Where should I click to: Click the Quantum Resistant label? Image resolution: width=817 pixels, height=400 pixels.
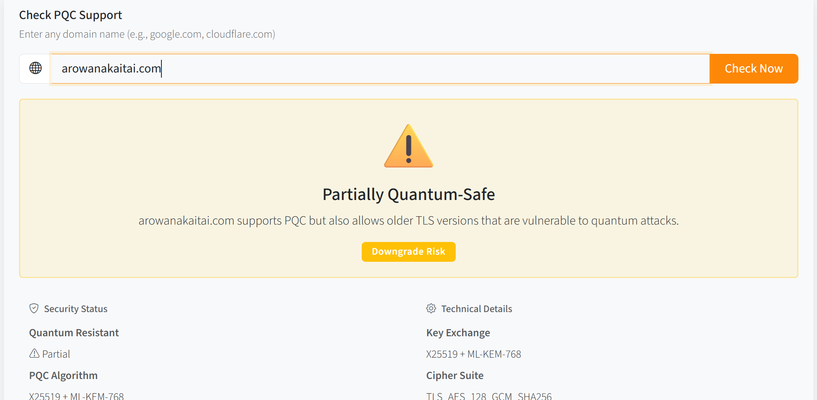[x=74, y=333]
